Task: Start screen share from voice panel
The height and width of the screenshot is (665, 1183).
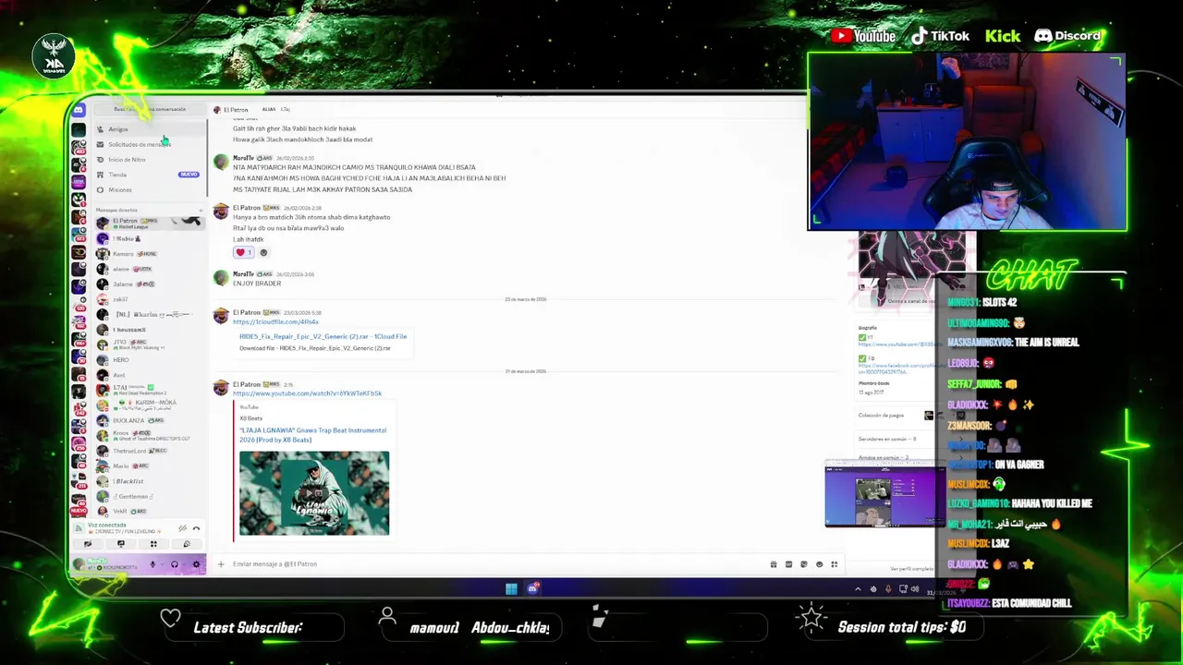Action: (x=121, y=544)
